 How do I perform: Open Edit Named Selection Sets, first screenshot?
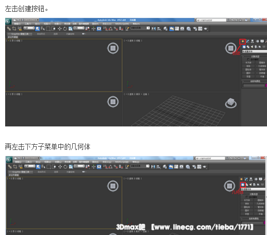coord(127,29)
